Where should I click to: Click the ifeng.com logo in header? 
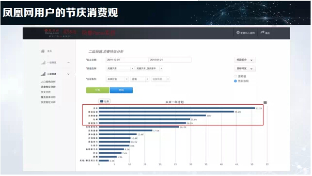[x=52, y=33]
